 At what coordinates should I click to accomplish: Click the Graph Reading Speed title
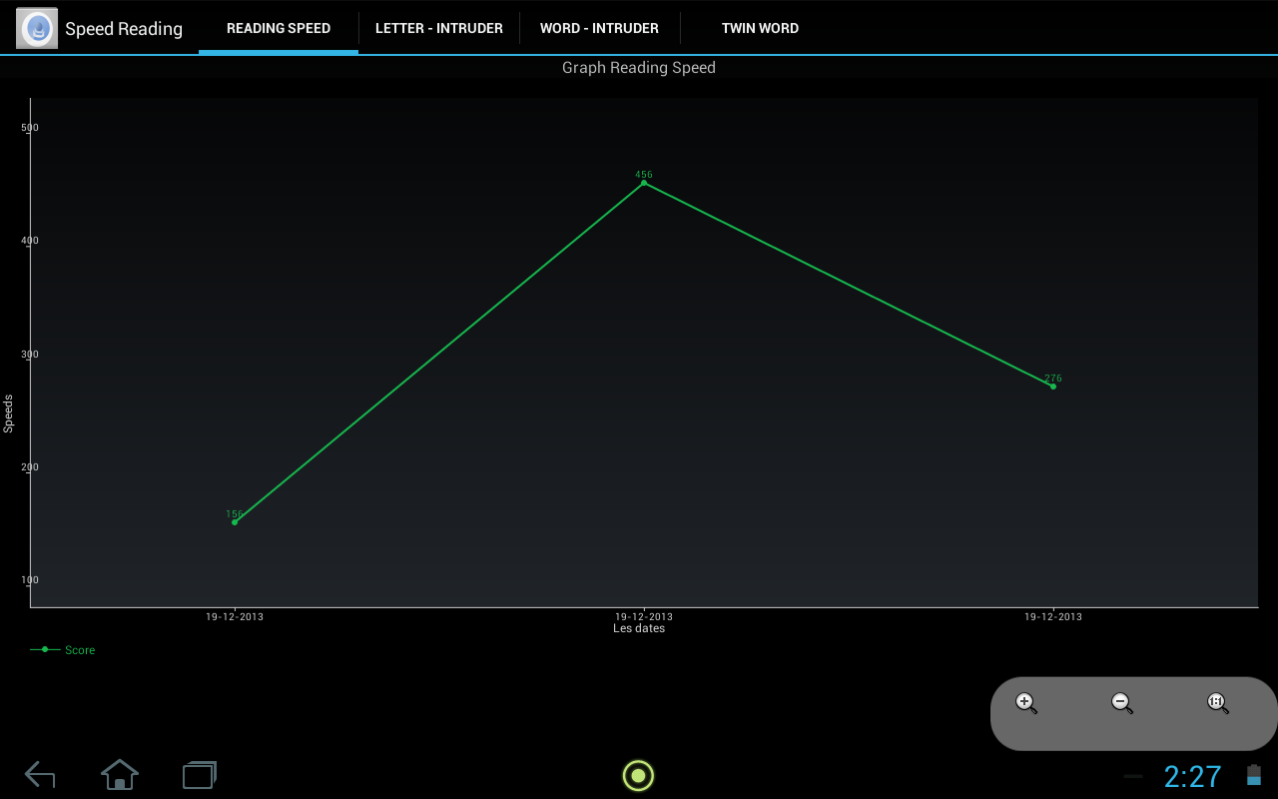click(639, 68)
